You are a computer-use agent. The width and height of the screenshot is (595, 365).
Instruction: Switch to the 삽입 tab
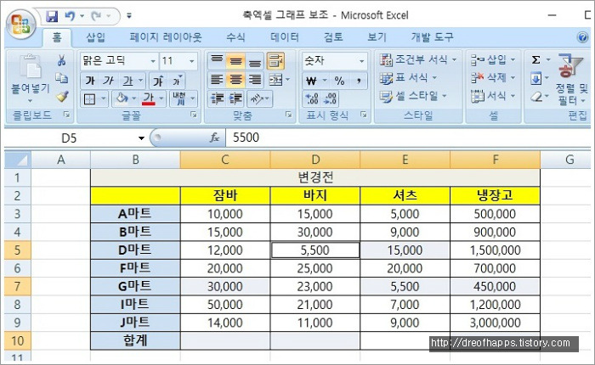click(95, 37)
